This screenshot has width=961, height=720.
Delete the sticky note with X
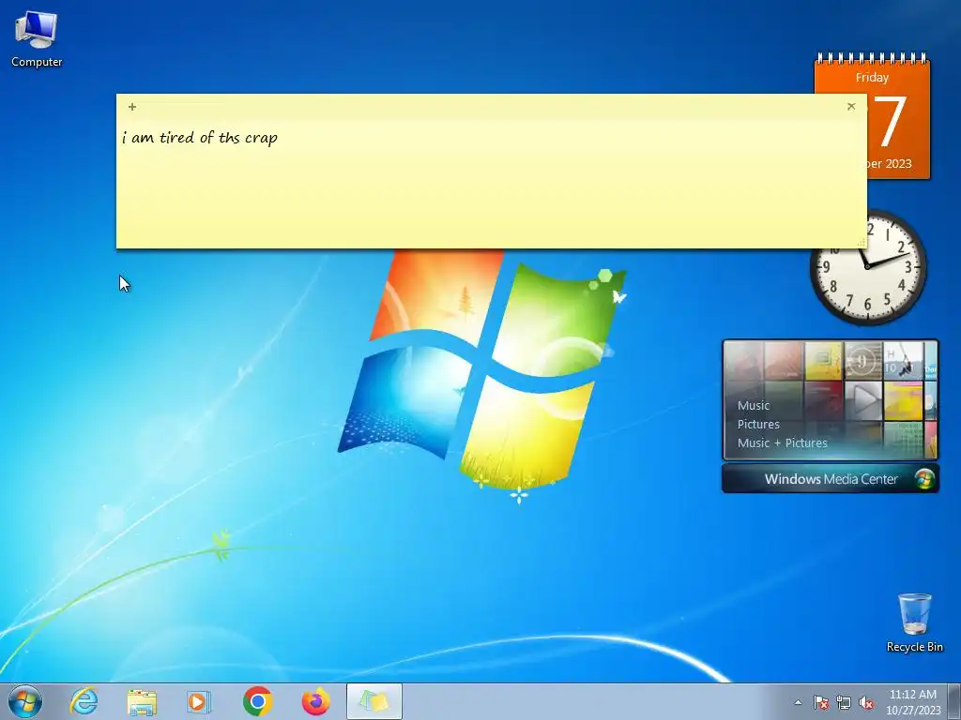click(850, 107)
